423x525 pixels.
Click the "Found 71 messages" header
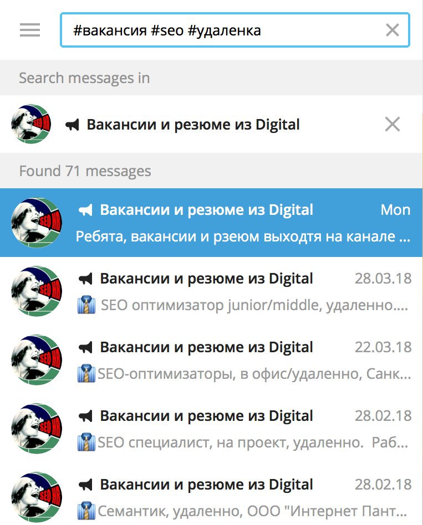coord(85,171)
